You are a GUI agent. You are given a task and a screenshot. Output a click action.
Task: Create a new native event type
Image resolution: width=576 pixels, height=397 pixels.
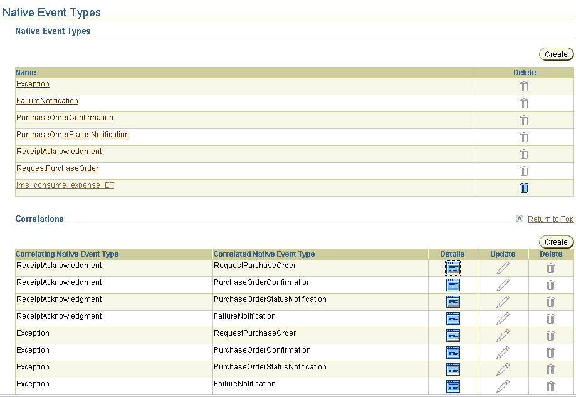pos(556,54)
